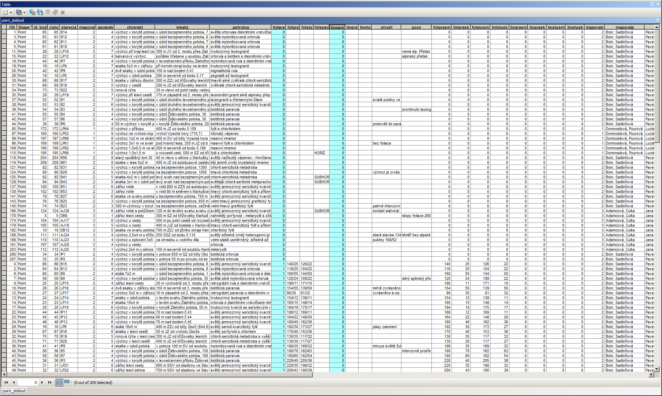Select the row selector for FID 85
This screenshot has height=396, width=662.
pyautogui.click(x=4, y=129)
